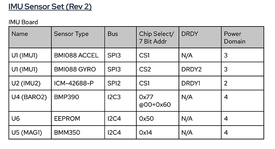Viewport: 275px width, 149px height.
Task: Click the EEPROM sensor type cell
Action: (78, 118)
